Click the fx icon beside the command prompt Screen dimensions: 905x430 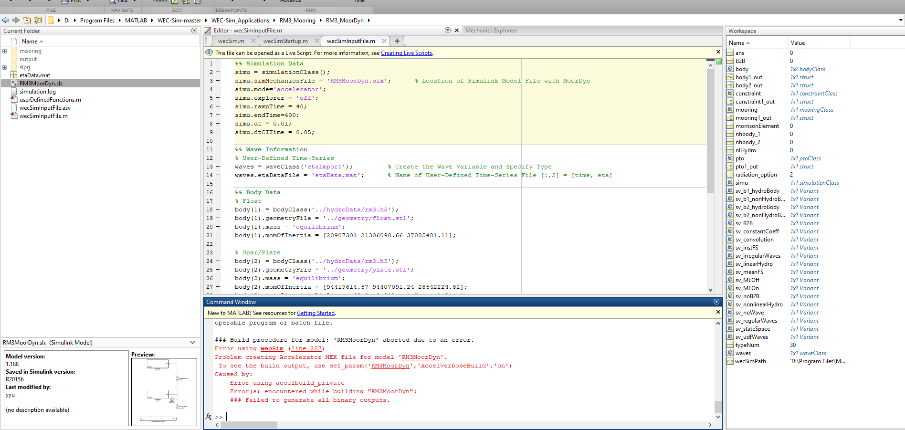208,417
